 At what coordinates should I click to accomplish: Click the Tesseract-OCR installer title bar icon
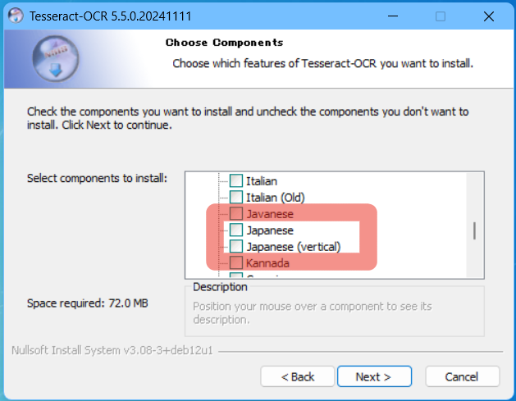[14, 16]
